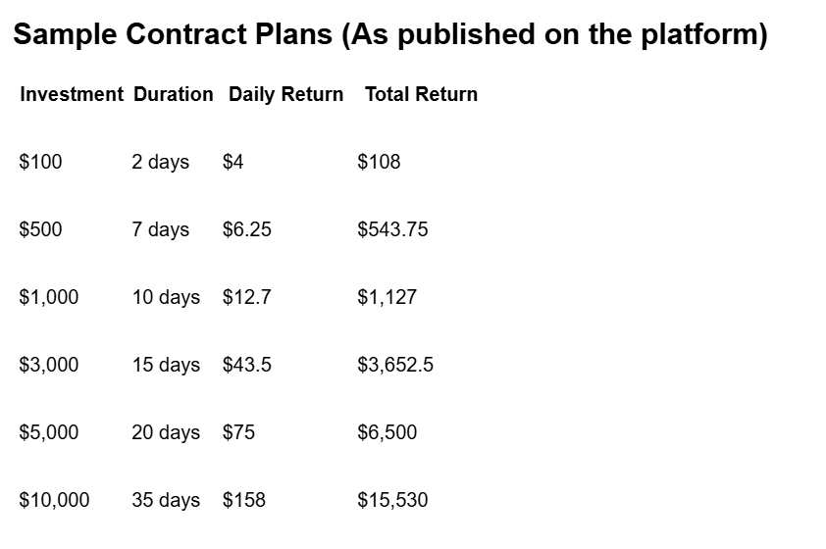Image resolution: width=826 pixels, height=549 pixels.
Task: Click the $43.5 daily return value
Action: [x=246, y=366]
